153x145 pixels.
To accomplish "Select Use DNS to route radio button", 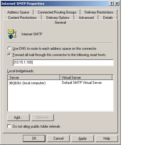I will [9, 49].
